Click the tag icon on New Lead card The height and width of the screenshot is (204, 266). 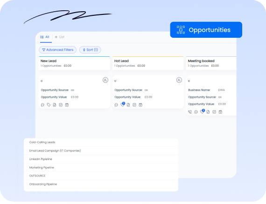pyautogui.click(x=49, y=105)
